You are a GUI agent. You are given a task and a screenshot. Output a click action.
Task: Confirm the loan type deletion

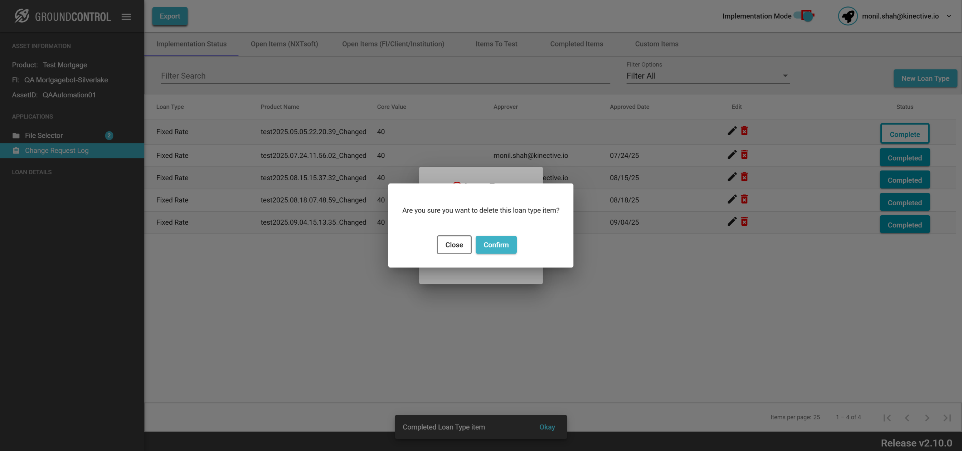tap(496, 245)
